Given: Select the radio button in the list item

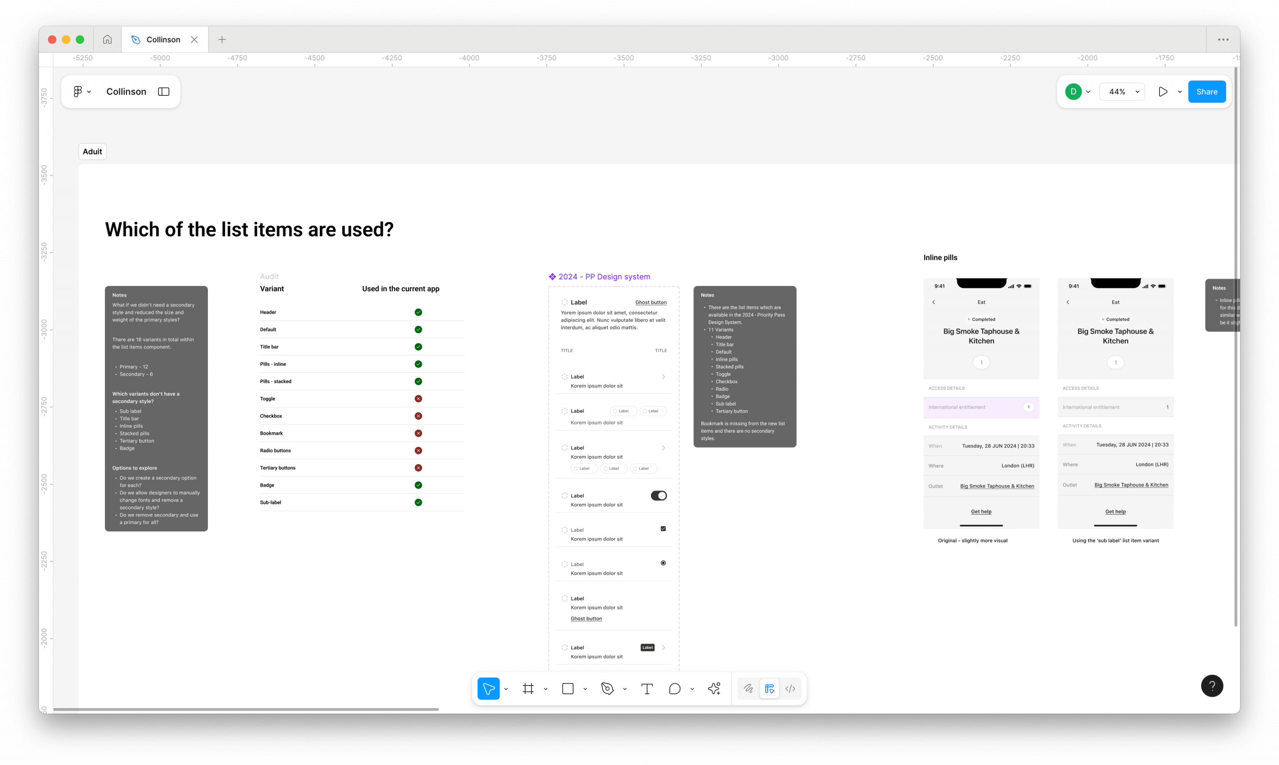Looking at the screenshot, I should [663, 563].
